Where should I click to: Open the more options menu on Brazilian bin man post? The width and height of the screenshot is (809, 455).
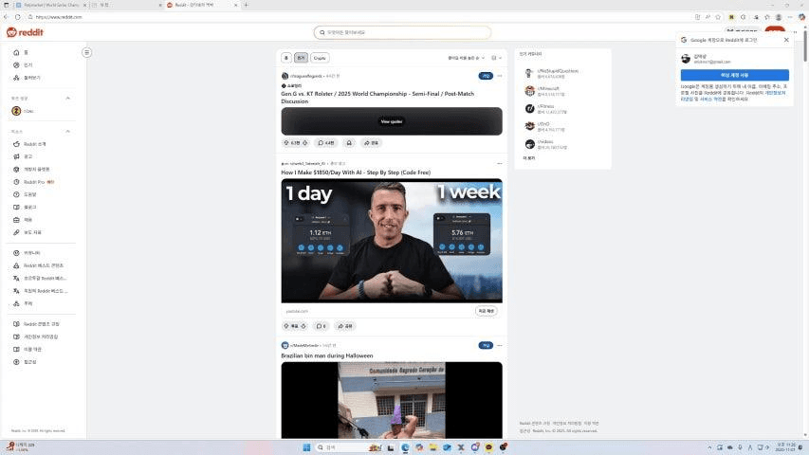tap(498, 345)
